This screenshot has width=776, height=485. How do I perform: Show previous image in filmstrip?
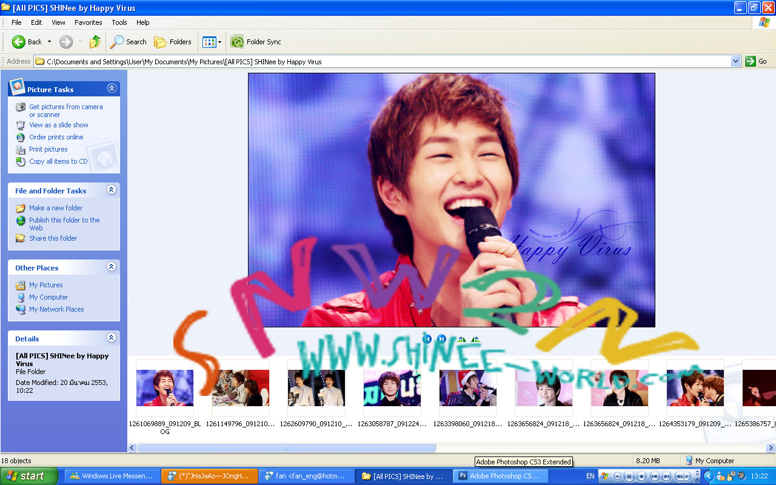(427, 339)
